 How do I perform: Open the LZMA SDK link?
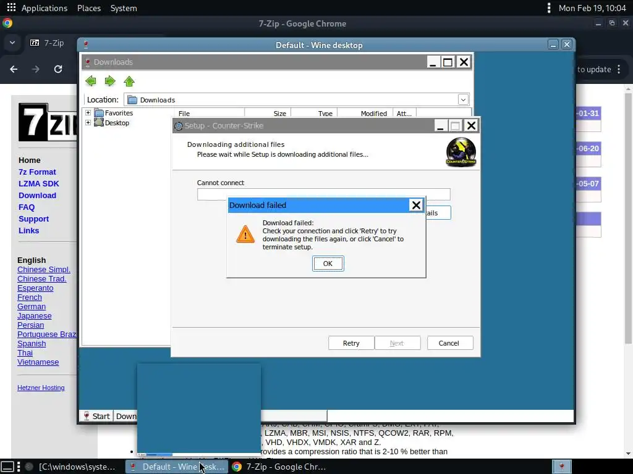coord(39,183)
